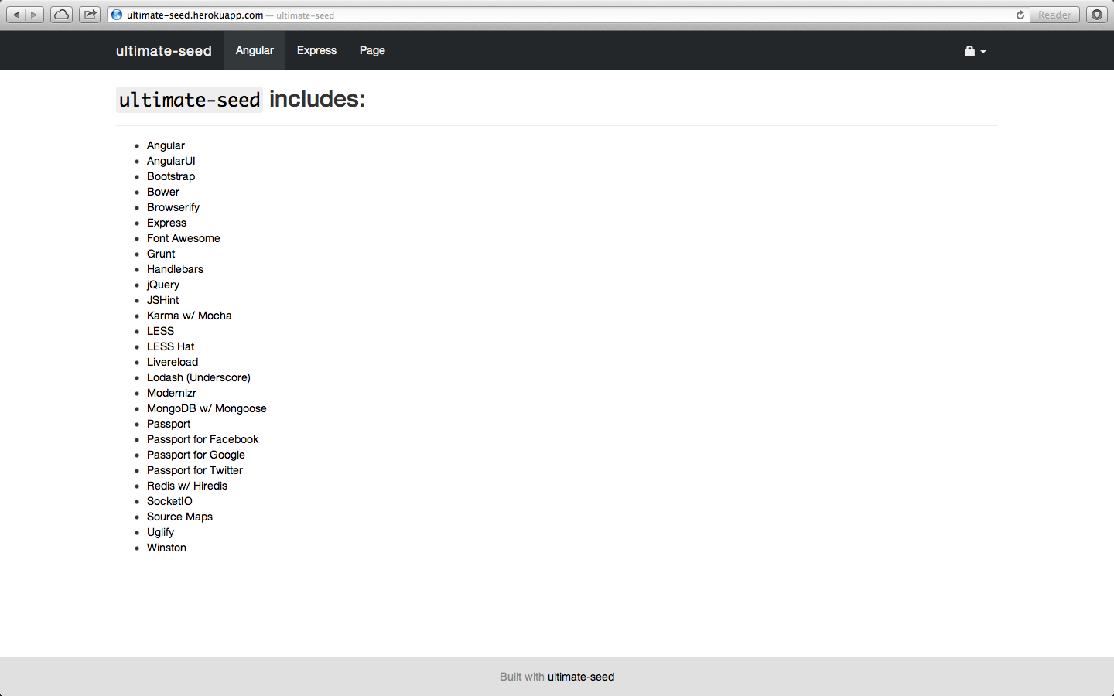Click the site favicon in the address bar
The height and width of the screenshot is (696, 1114).
coord(116,15)
